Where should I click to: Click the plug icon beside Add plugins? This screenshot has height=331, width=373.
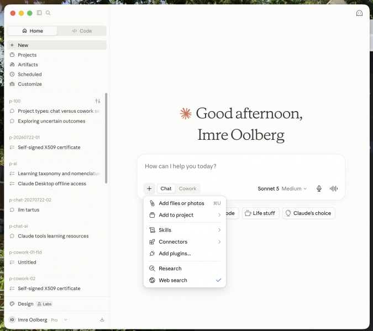[152, 254]
